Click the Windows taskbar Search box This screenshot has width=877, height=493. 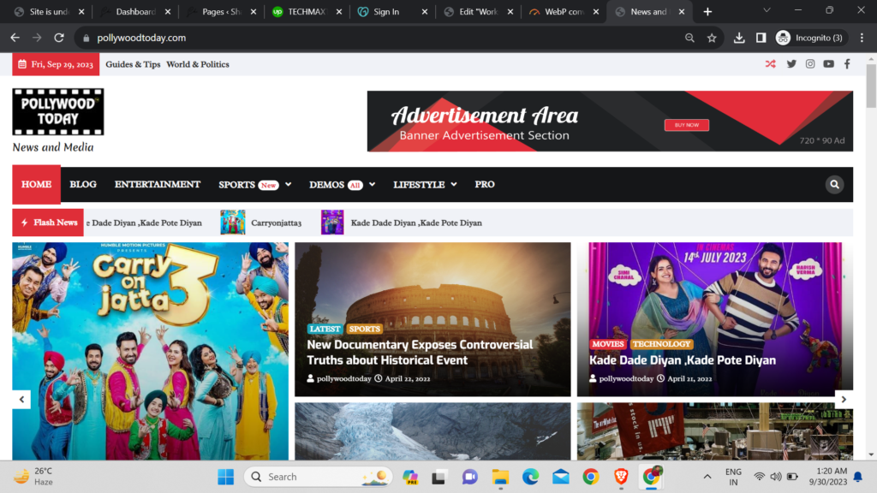click(x=319, y=477)
